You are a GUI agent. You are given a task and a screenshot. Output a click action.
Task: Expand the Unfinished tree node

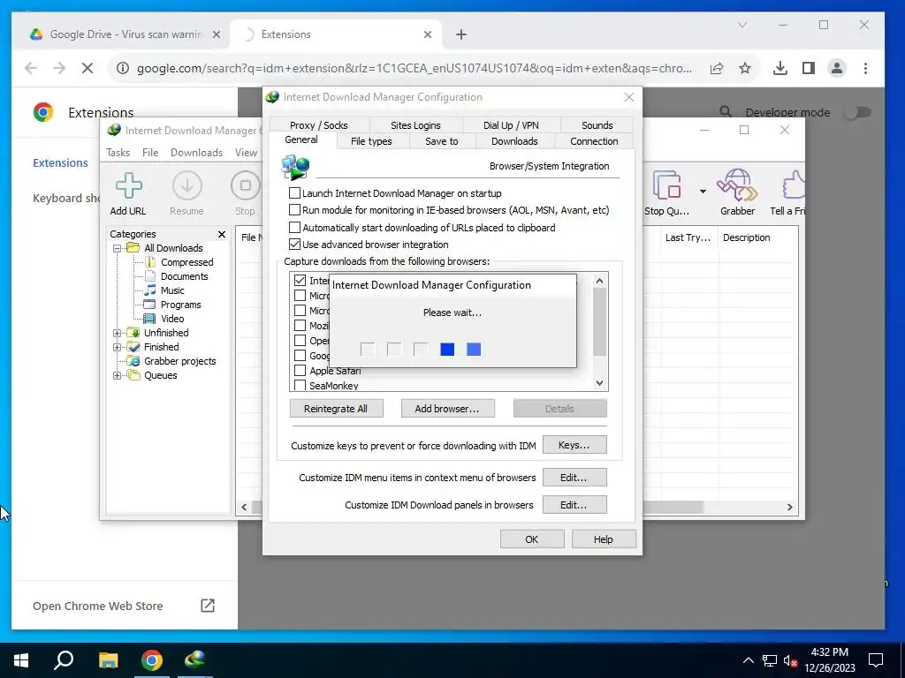click(x=118, y=333)
